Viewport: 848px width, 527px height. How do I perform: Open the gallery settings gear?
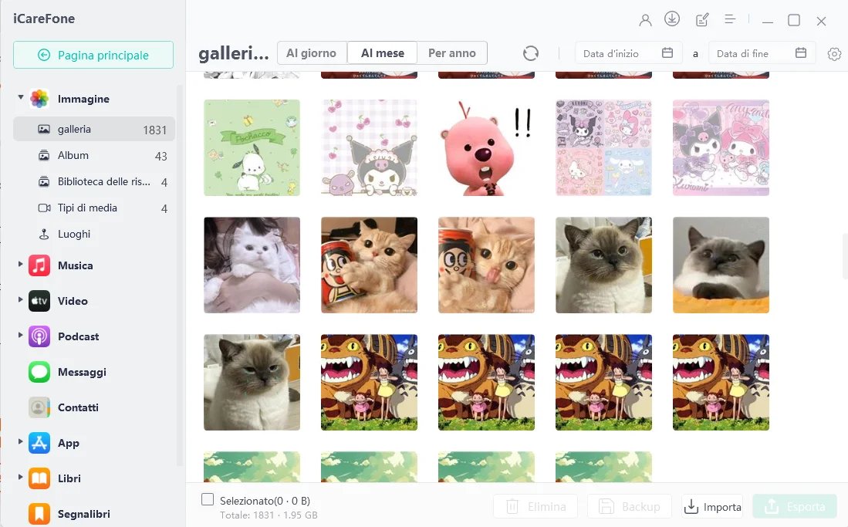[x=834, y=54]
